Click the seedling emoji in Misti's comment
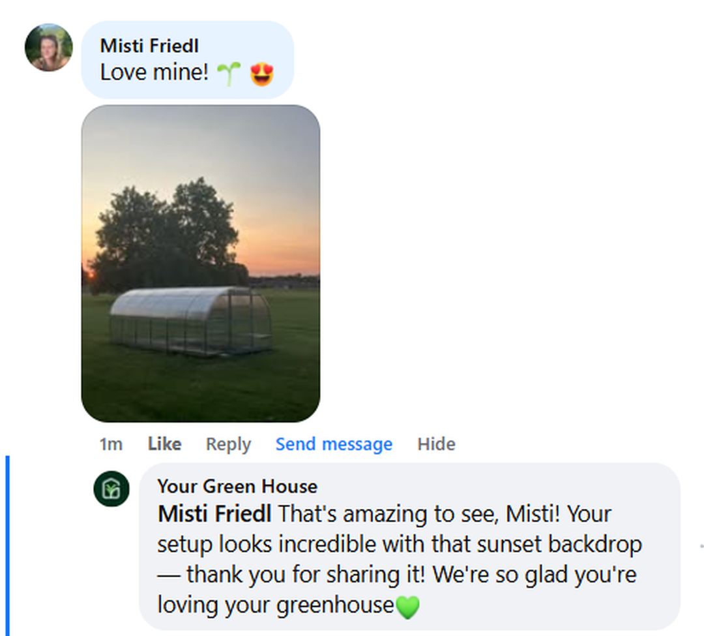704x636 pixels. pos(229,74)
